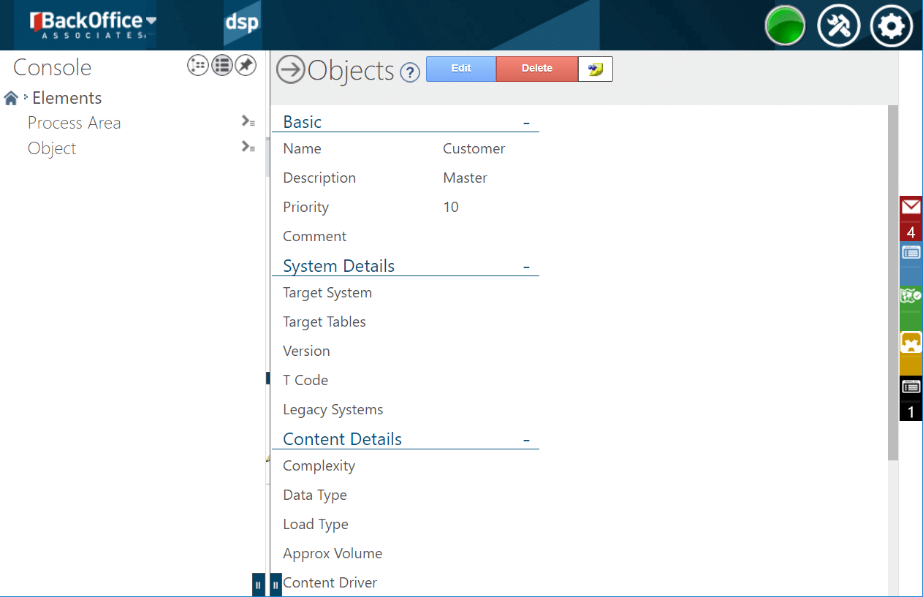Click the arrow circle icon before Objects
This screenshot has width=923, height=597.
[290, 70]
